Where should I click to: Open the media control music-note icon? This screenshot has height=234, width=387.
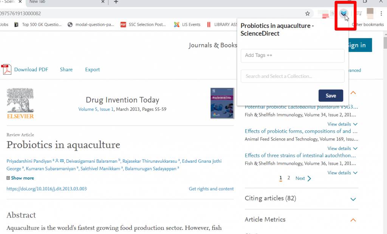point(359,14)
